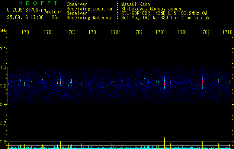The width and height of the screenshot is (234, 149).
Task: Click the HROFFT title text
Action: click(x=38, y=3)
